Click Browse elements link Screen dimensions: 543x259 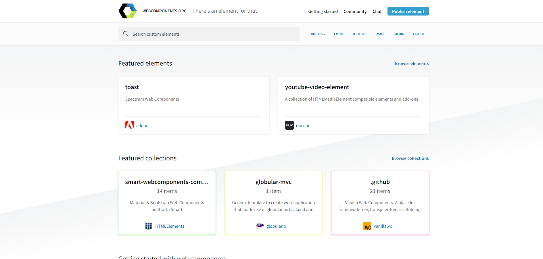coord(412,63)
